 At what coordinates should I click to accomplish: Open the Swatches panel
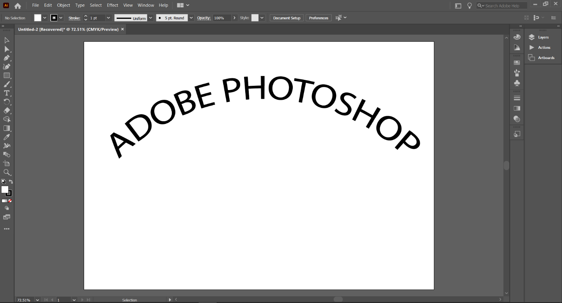(517, 63)
